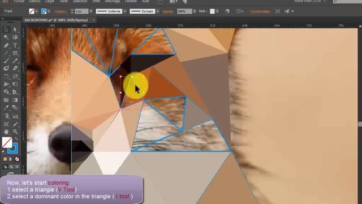Screen dimensions: 362x204
Task: Select the Rectangle tool
Action: [15, 53]
